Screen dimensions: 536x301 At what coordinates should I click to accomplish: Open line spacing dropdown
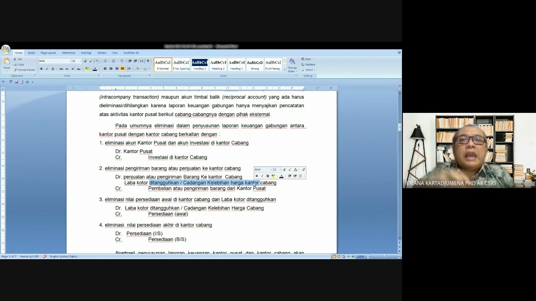pyautogui.click(x=130, y=69)
